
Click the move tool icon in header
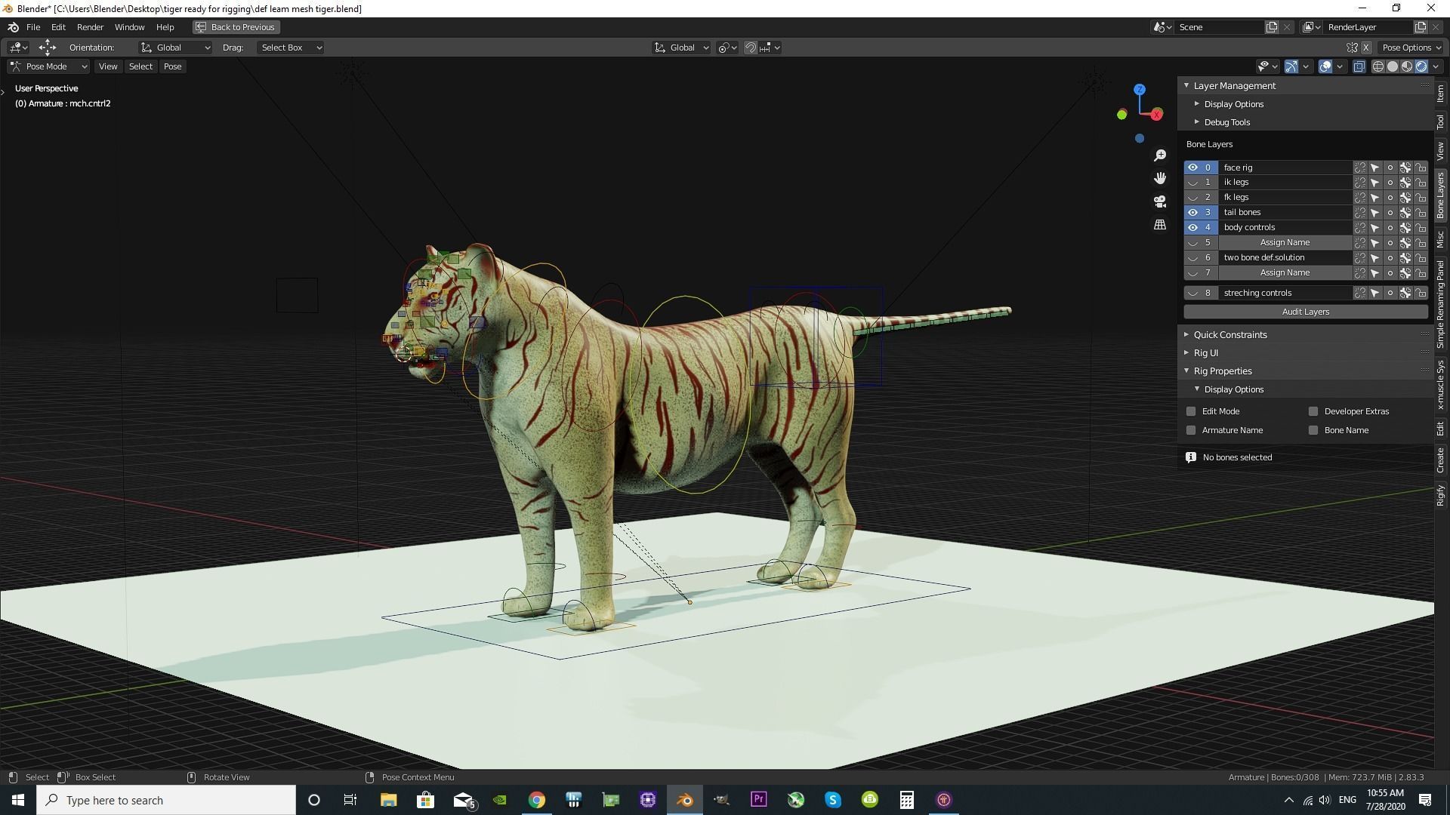(x=48, y=48)
